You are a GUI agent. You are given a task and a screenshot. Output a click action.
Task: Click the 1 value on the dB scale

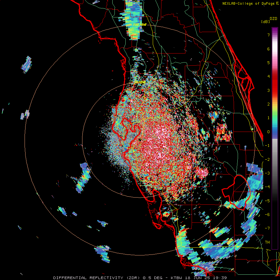[268, 118]
